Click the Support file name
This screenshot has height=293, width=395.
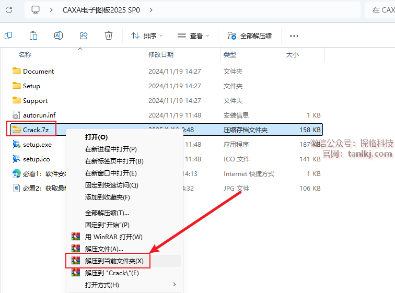coord(36,101)
